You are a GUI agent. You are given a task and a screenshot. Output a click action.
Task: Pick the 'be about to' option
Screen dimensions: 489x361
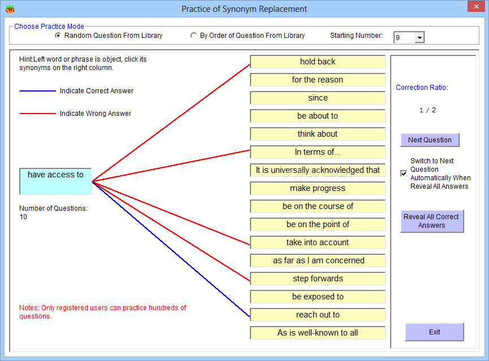pyautogui.click(x=318, y=116)
